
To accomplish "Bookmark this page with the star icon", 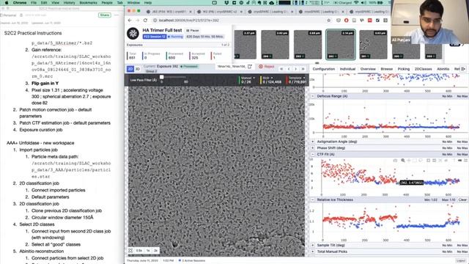I will click(x=329, y=21).
